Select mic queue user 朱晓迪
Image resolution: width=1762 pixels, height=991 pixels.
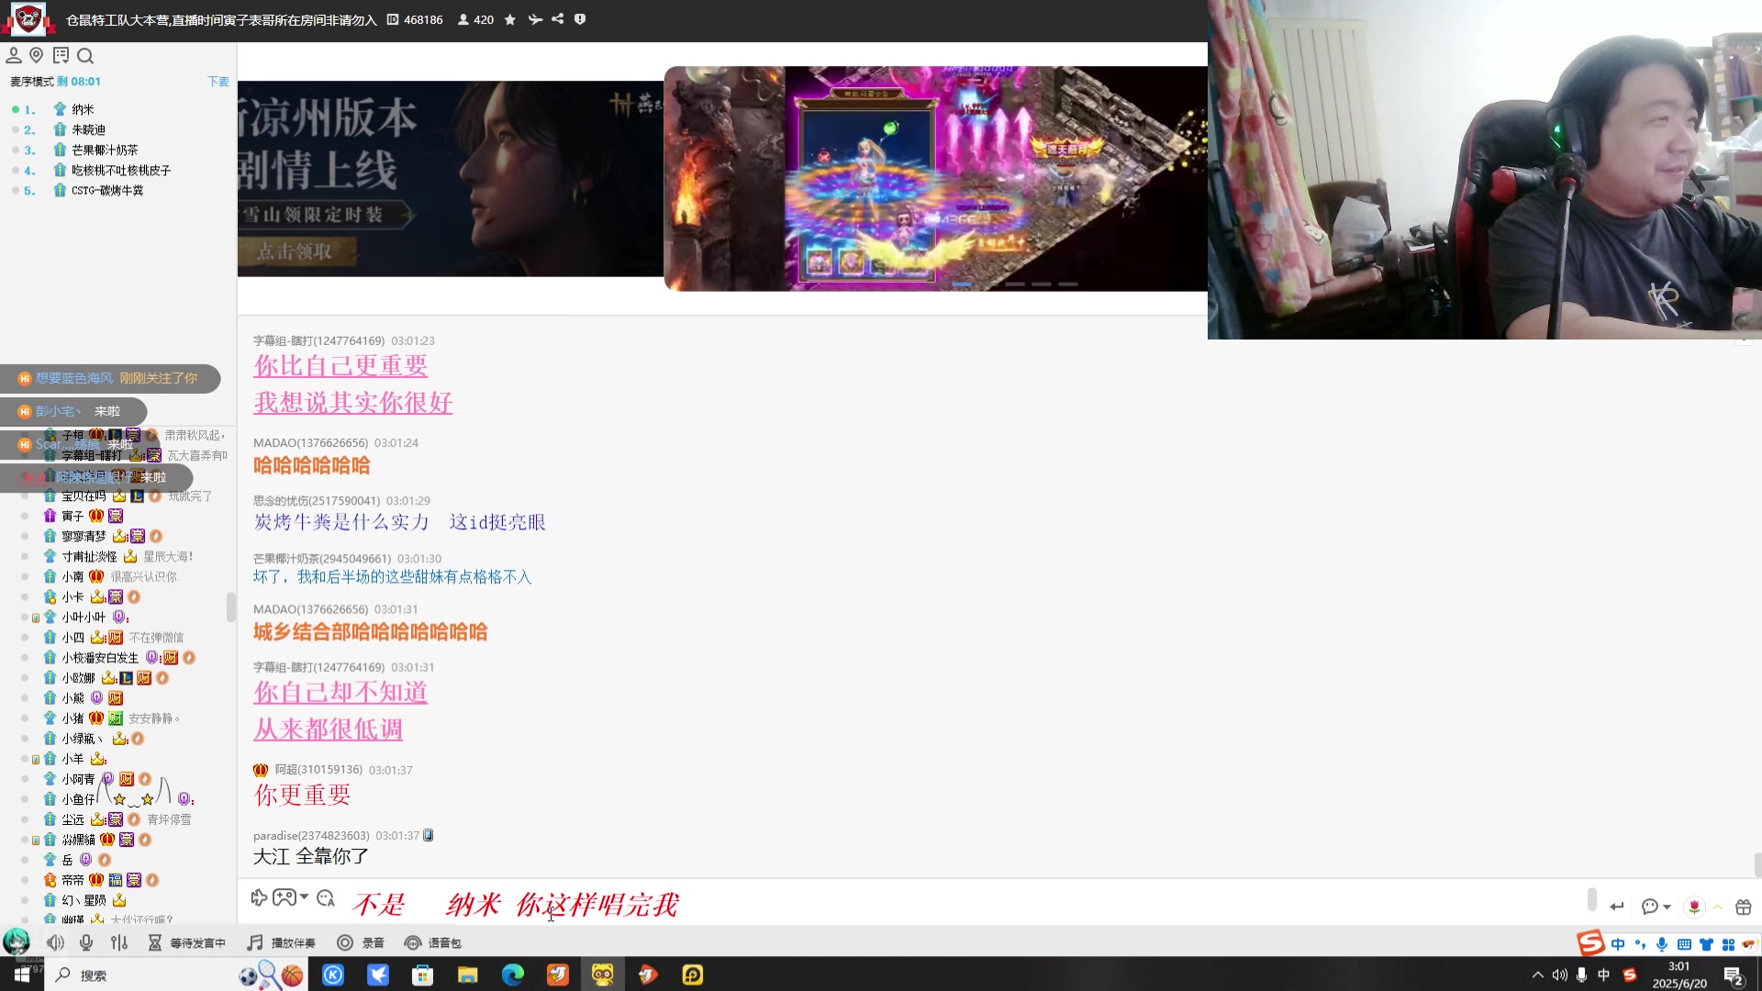[89, 130]
